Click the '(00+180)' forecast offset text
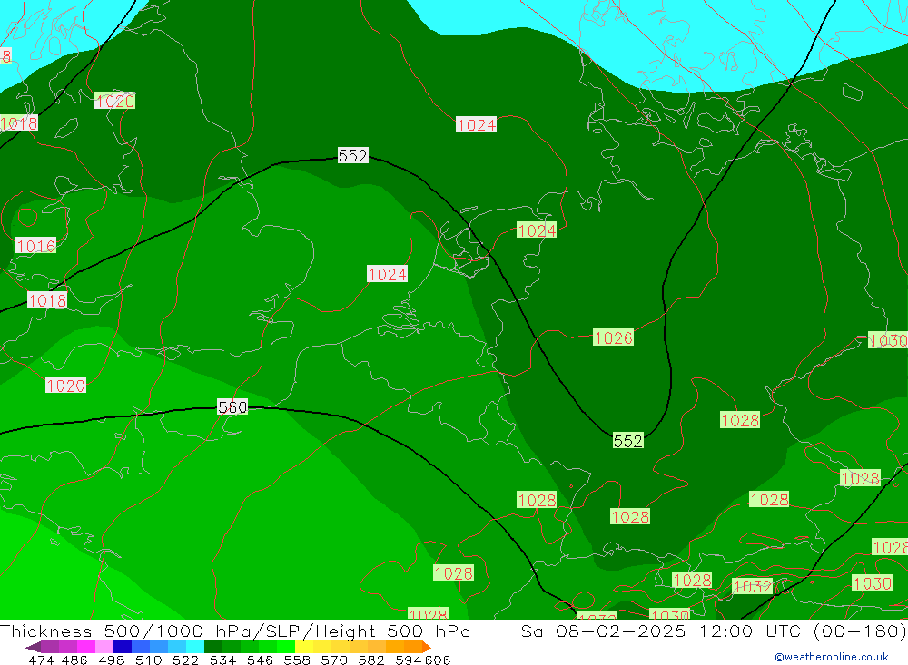This screenshot has width=908, height=665. tap(860, 631)
